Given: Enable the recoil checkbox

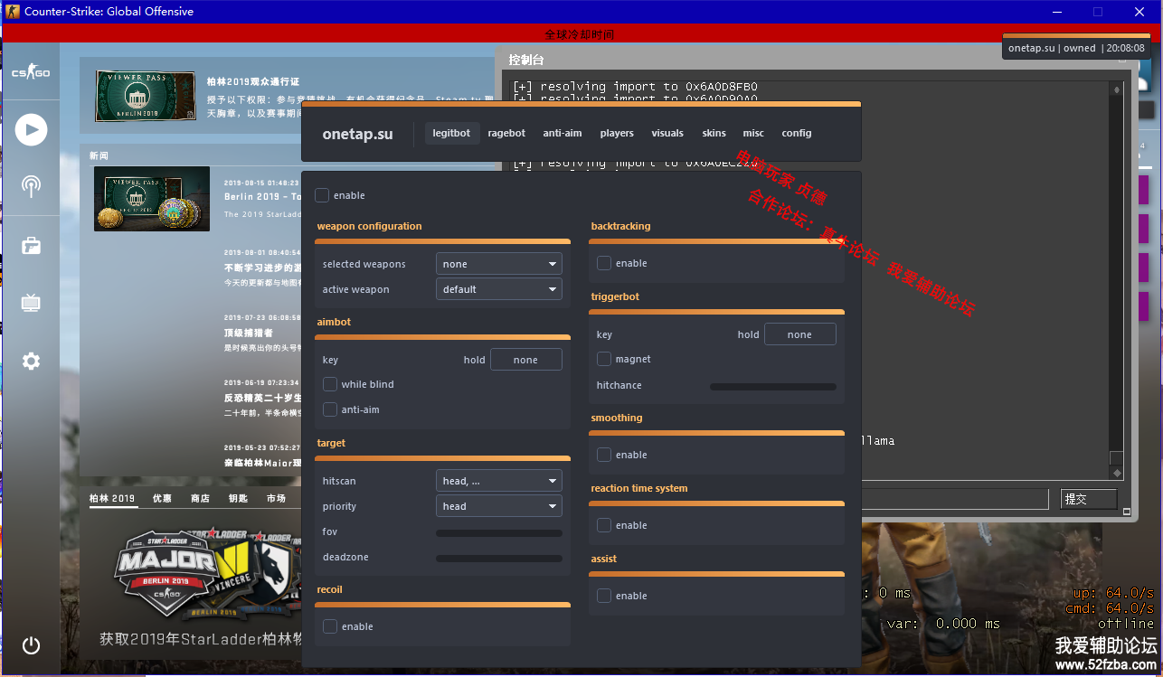Looking at the screenshot, I should [x=330, y=626].
